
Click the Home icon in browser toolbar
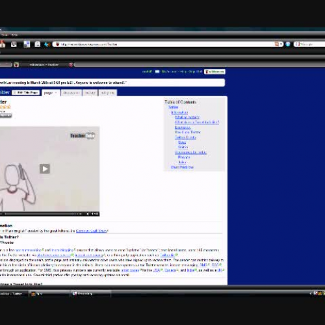coord(3,44)
